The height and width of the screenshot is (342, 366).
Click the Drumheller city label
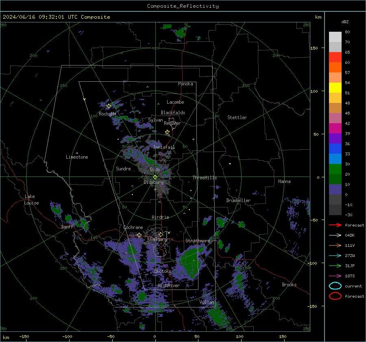(x=238, y=200)
